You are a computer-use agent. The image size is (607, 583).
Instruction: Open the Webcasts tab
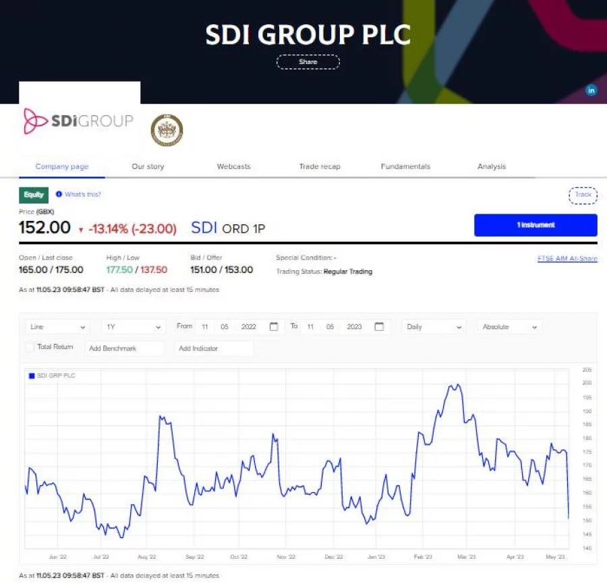click(234, 166)
